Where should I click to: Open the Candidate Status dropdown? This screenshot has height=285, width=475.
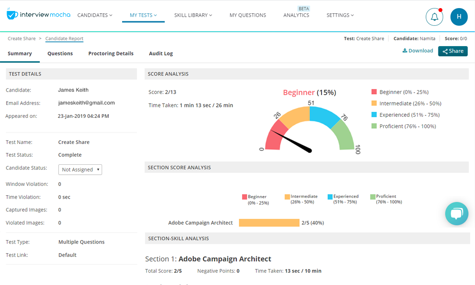80,169
